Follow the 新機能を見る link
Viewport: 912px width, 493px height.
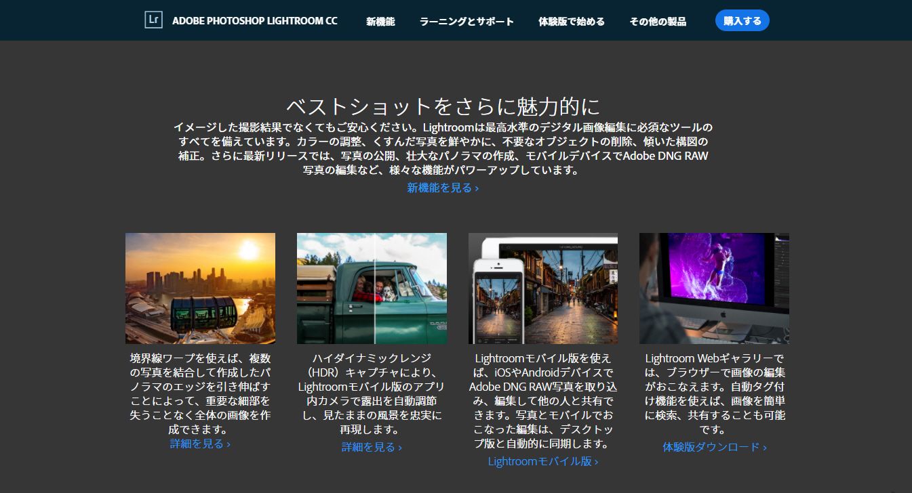tap(443, 188)
